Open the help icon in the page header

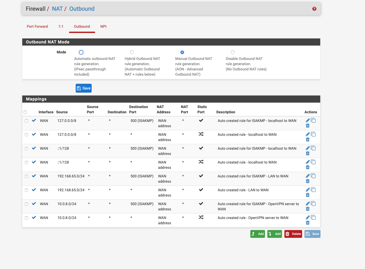coord(314,9)
